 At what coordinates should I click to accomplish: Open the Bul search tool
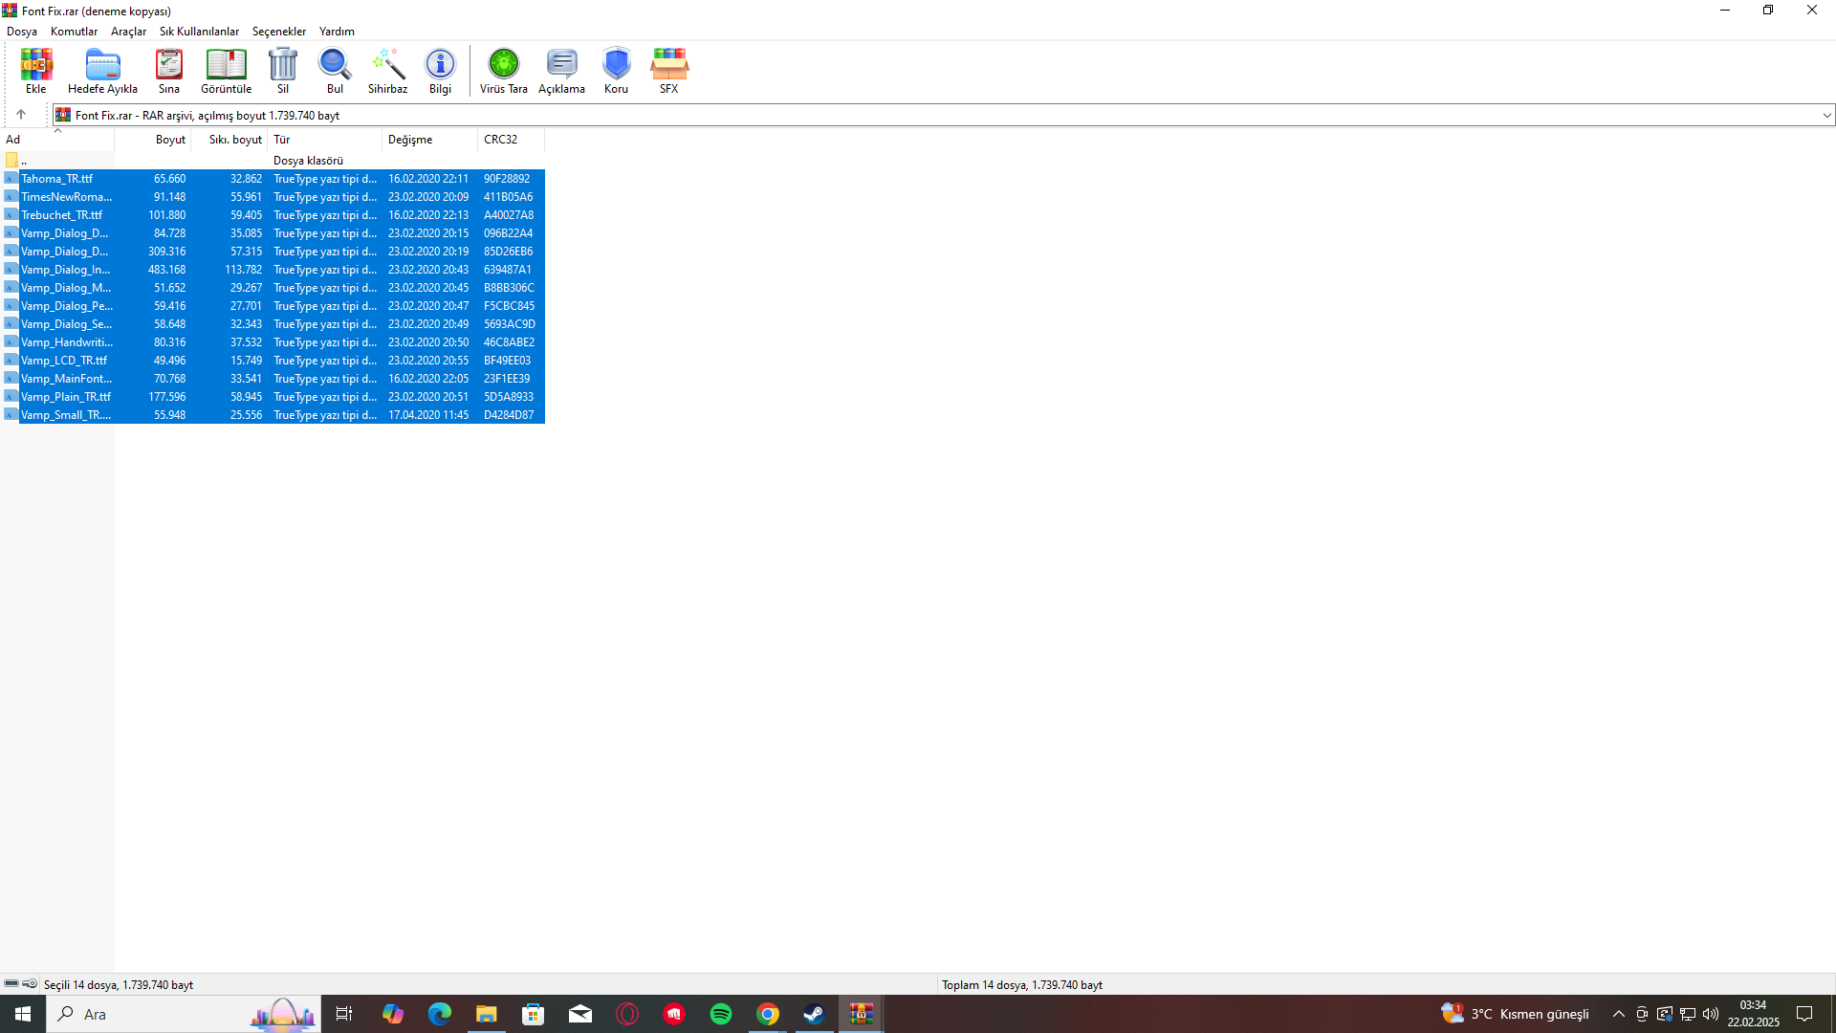334,70
